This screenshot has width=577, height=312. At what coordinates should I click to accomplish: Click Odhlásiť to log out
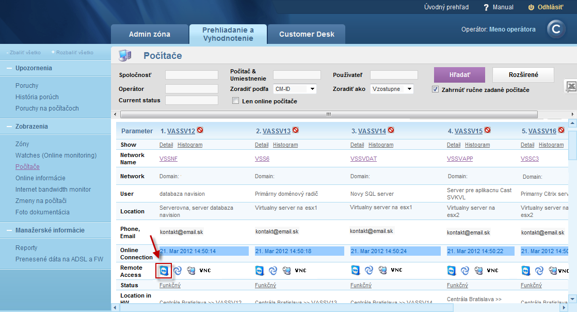546,7
